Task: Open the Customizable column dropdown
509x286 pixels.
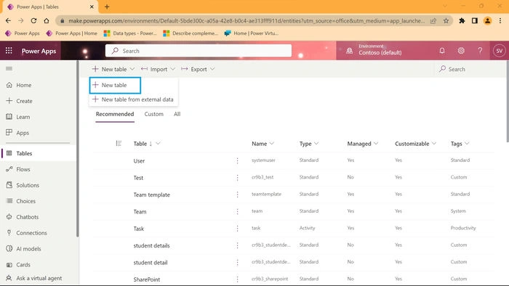Action: [434, 144]
